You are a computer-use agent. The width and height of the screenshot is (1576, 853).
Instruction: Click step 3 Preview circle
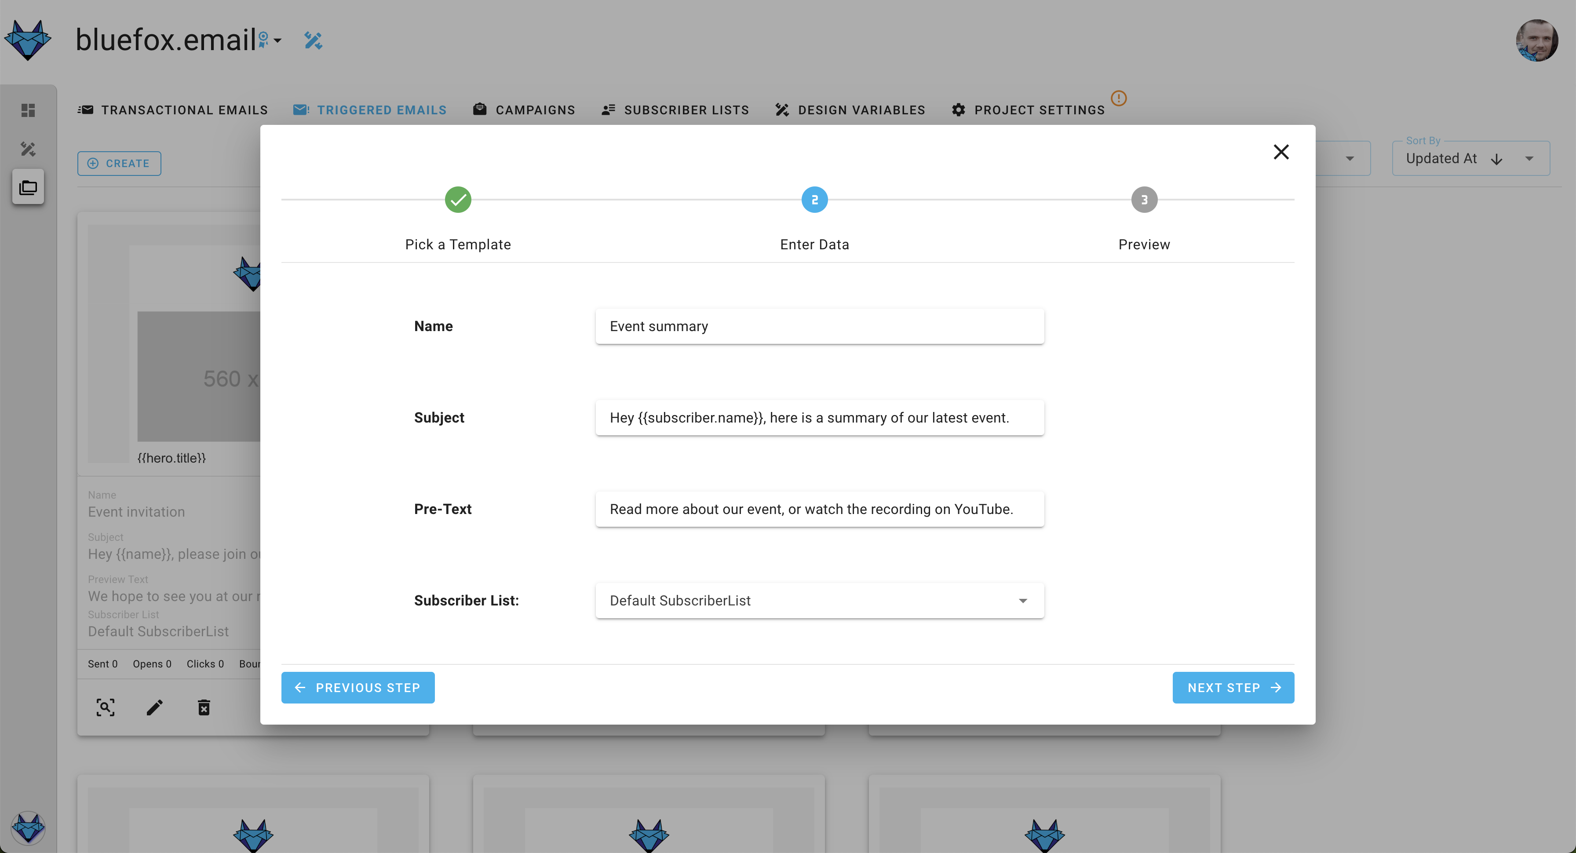[x=1144, y=200]
